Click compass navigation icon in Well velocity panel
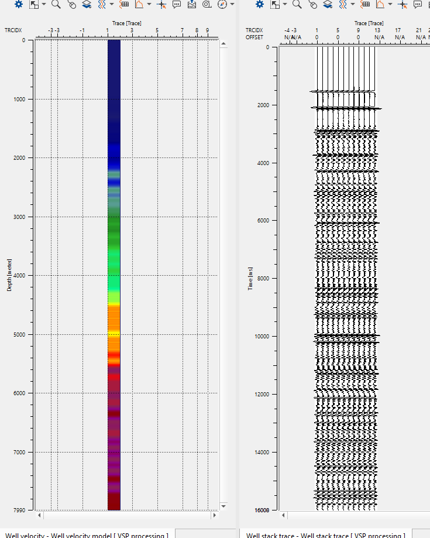This screenshot has height=538, width=430. [222, 5]
